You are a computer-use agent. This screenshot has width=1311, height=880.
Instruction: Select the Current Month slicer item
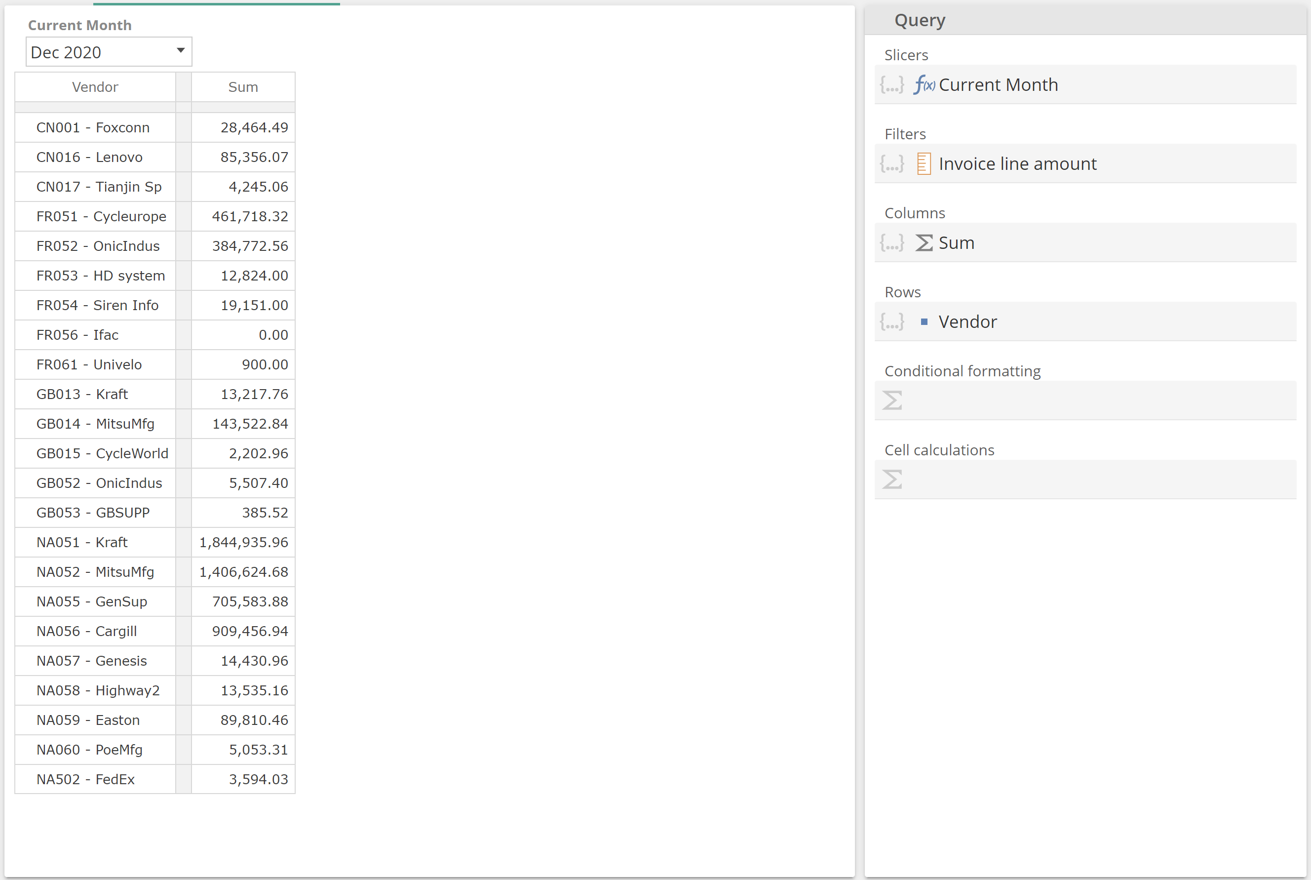point(1085,85)
